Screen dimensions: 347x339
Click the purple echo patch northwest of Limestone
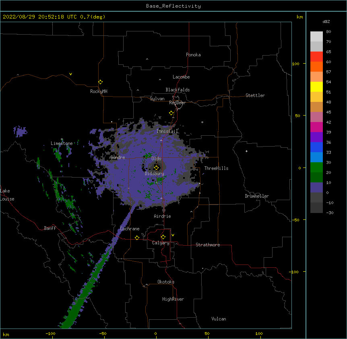pyautogui.click(x=20, y=131)
